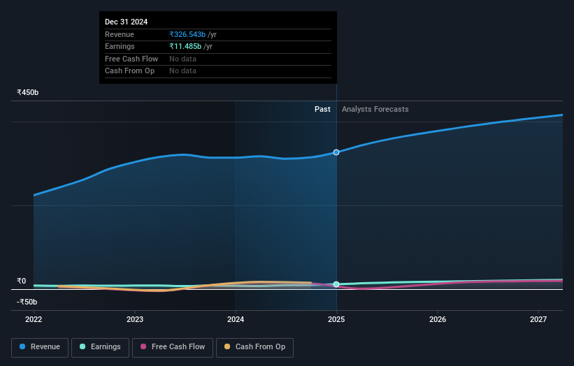
Task: Toggle the Cash From Op legend series
Action: (254, 347)
